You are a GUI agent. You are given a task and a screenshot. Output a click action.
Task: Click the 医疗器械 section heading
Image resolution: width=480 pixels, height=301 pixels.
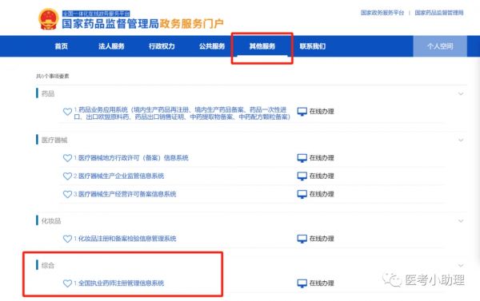(x=54, y=141)
